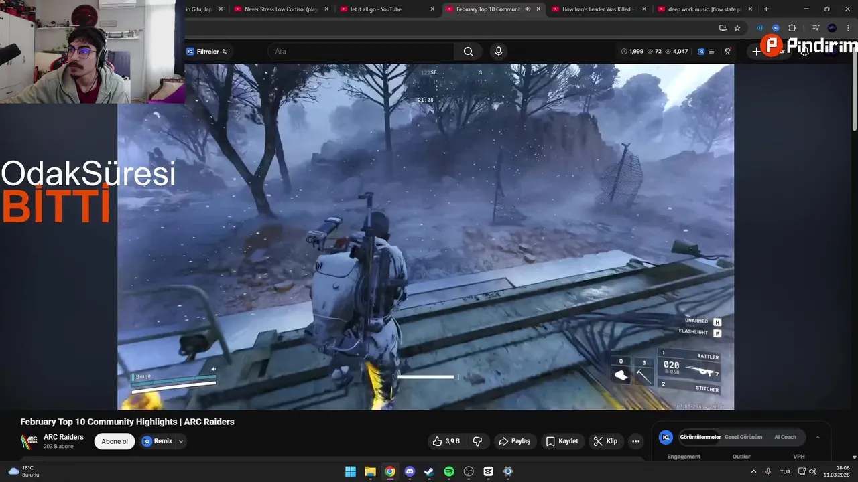Activate voice search microphone icon
This screenshot has width=858, height=482.
click(498, 52)
